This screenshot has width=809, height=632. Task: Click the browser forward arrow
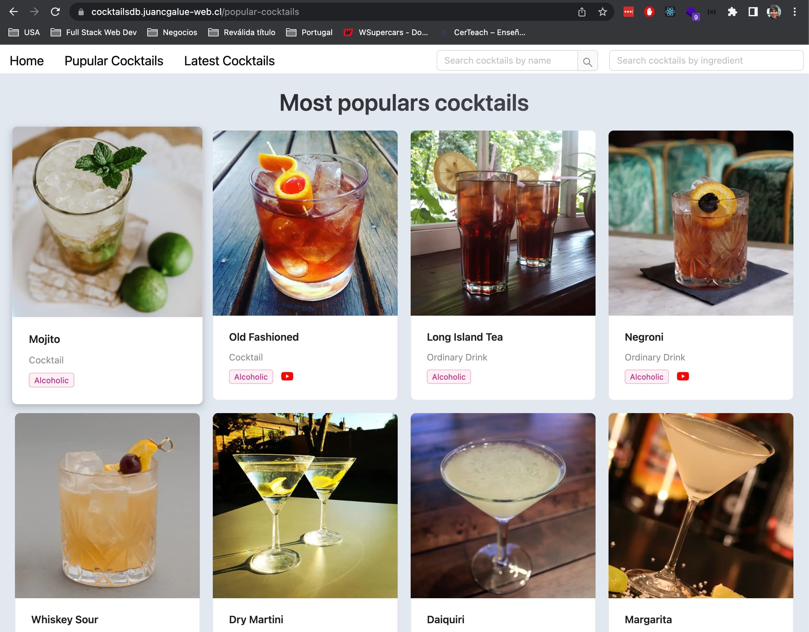pyautogui.click(x=34, y=12)
